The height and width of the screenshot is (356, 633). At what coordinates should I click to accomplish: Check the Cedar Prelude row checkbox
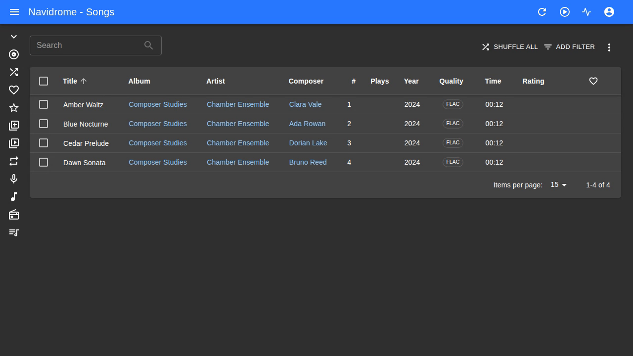(x=44, y=143)
